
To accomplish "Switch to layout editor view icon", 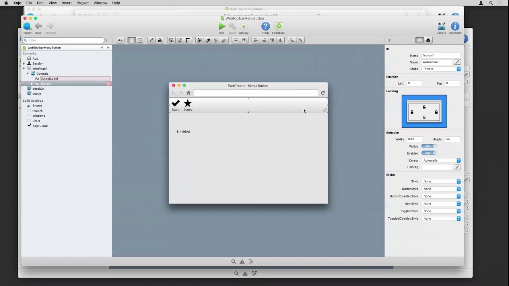I will (132, 40).
